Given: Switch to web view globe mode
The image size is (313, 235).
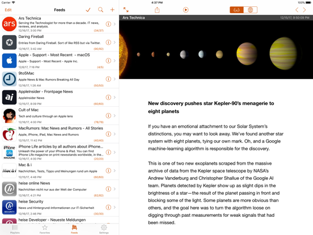Looking at the screenshot, I should (x=250, y=10).
